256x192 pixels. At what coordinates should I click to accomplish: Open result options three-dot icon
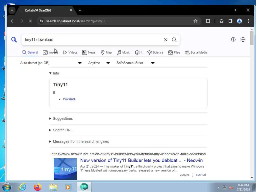click(192, 175)
